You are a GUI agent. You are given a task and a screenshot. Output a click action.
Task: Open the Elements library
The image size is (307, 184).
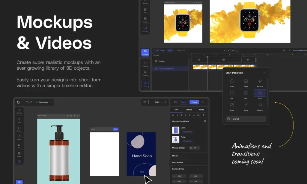pyautogui.click(x=19, y=110)
